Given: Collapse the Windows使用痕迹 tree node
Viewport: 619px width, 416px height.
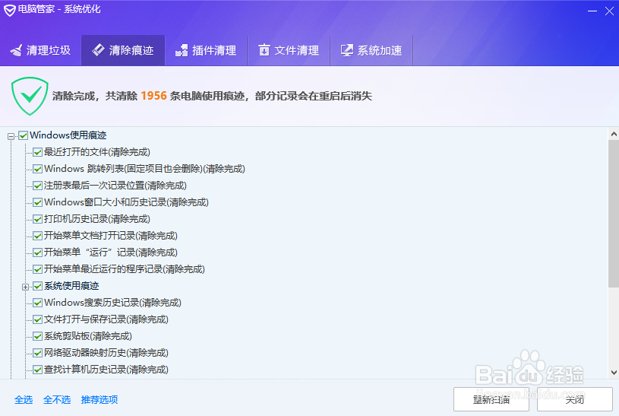Looking at the screenshot, I should [11, 136].
